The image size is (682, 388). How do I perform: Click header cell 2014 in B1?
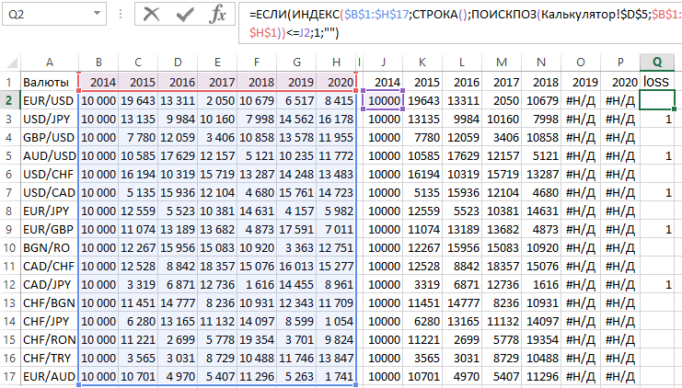98,82
